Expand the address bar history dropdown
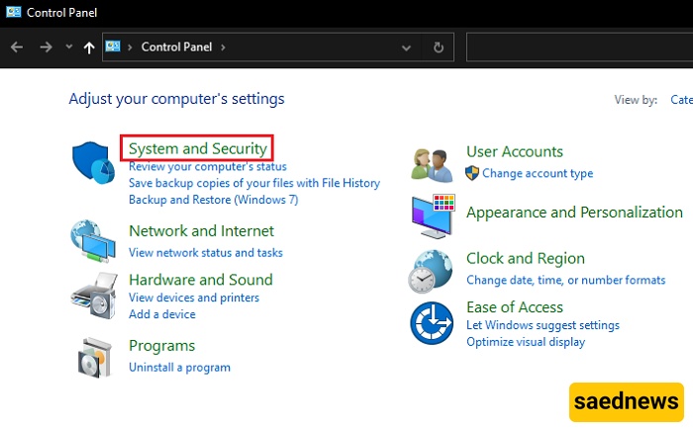 406,47
